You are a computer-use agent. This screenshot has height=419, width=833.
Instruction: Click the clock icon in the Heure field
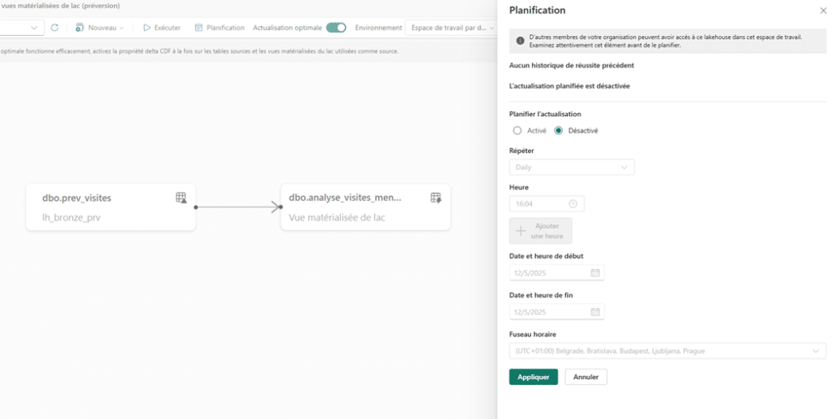573,204
